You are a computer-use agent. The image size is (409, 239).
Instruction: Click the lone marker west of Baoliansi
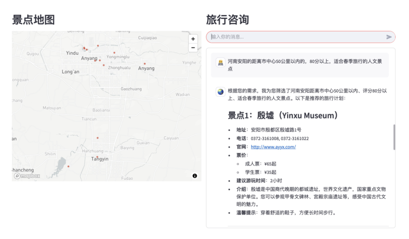click(97, 138)
